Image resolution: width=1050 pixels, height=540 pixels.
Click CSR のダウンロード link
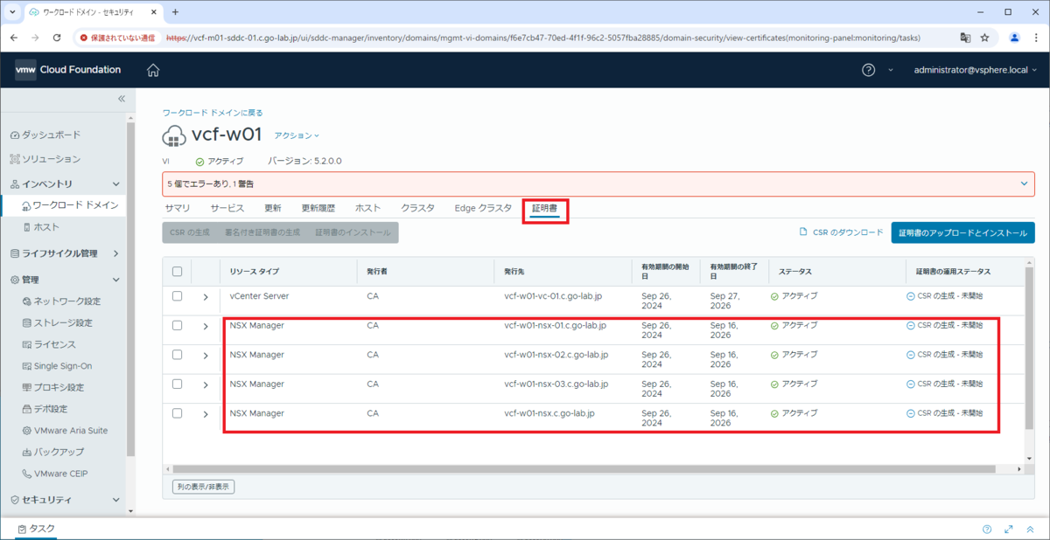click(x=842, y=232)
